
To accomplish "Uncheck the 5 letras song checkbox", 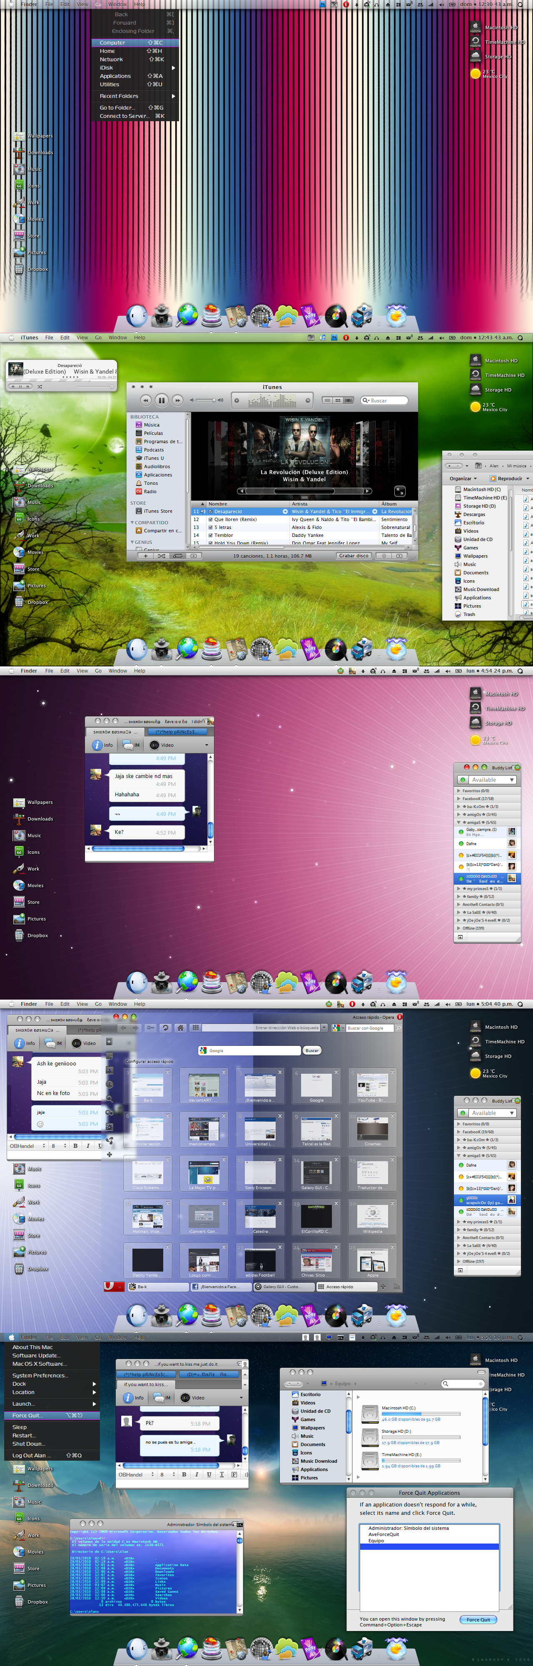I will click(210, 527).
